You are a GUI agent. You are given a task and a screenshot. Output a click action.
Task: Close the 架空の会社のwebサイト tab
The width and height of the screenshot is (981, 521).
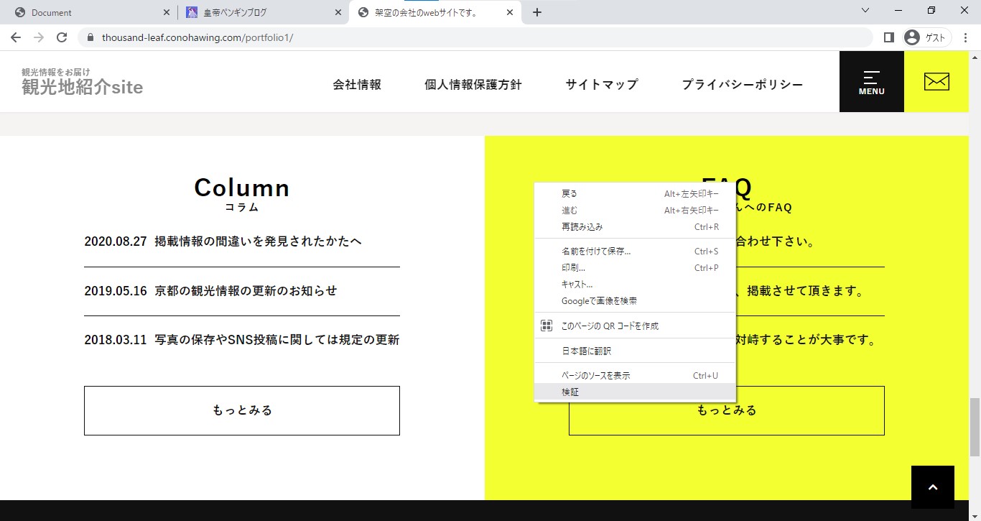[510, 12]
